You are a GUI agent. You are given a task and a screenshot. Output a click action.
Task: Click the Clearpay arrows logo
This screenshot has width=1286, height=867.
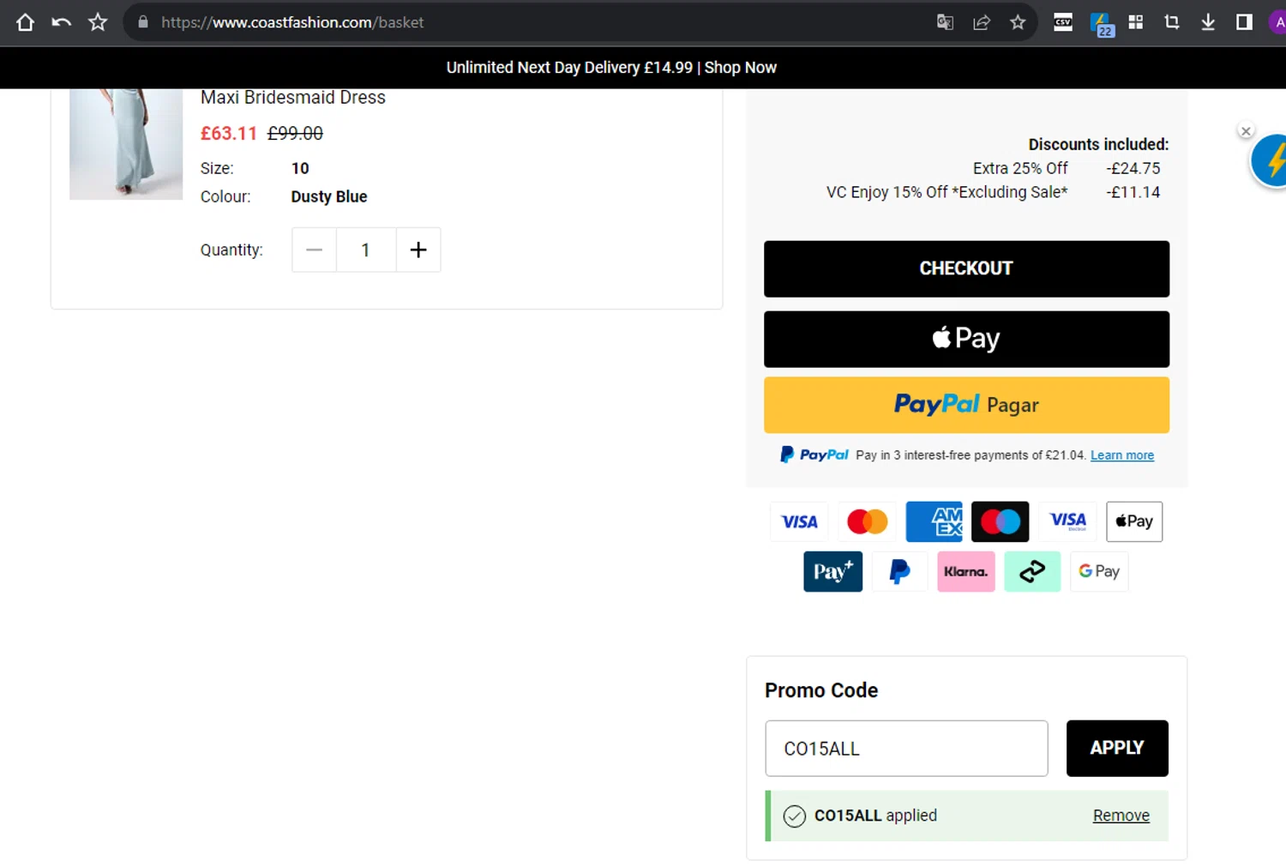point(1032,571)
